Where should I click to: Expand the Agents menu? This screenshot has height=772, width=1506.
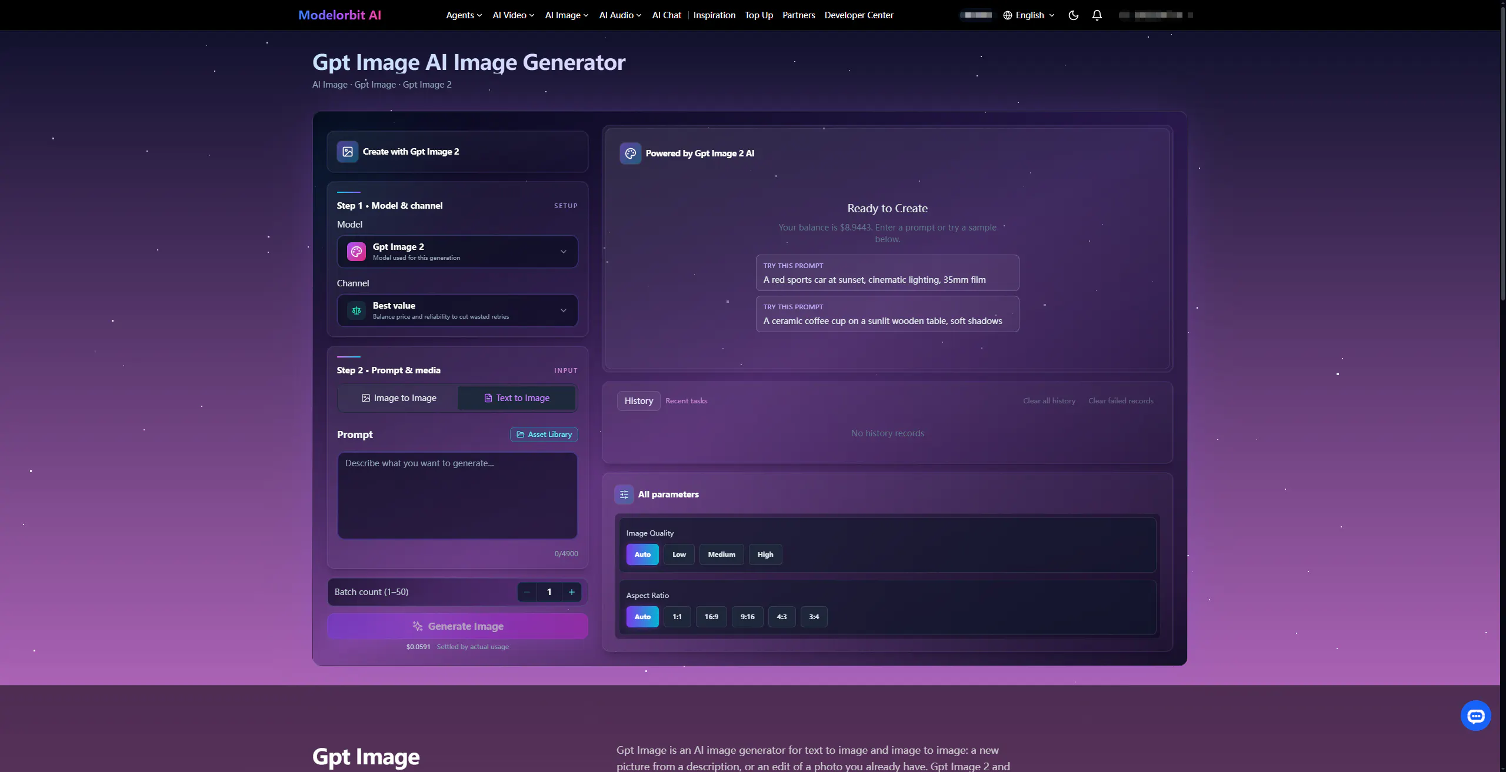pyautogui.click(x=464, y=15)
